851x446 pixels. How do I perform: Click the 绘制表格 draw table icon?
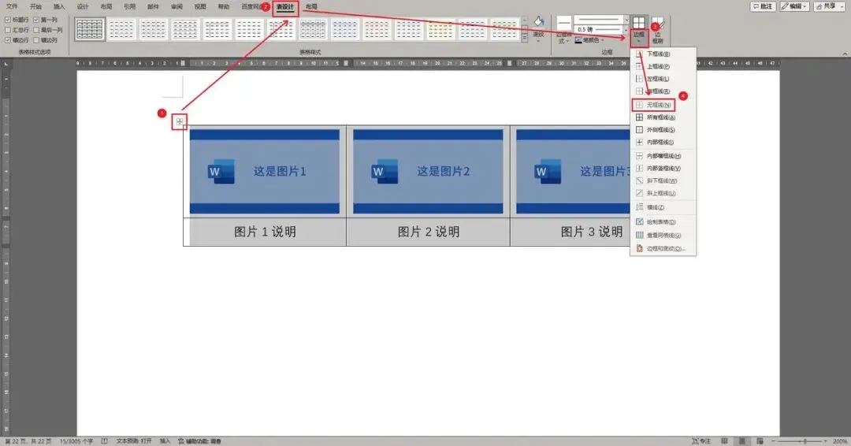pos(639,221)
